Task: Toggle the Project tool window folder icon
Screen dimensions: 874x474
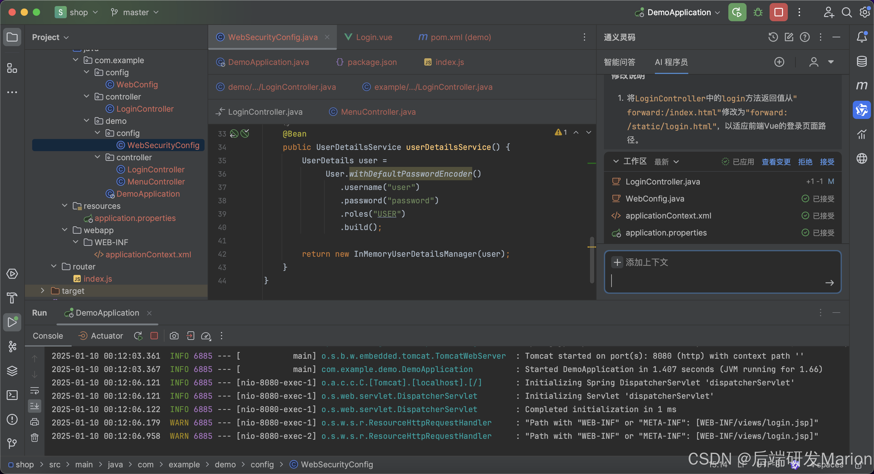Action: click(x=12, y=37)
